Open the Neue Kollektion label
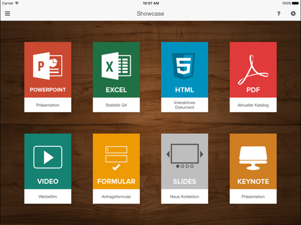 185,197
